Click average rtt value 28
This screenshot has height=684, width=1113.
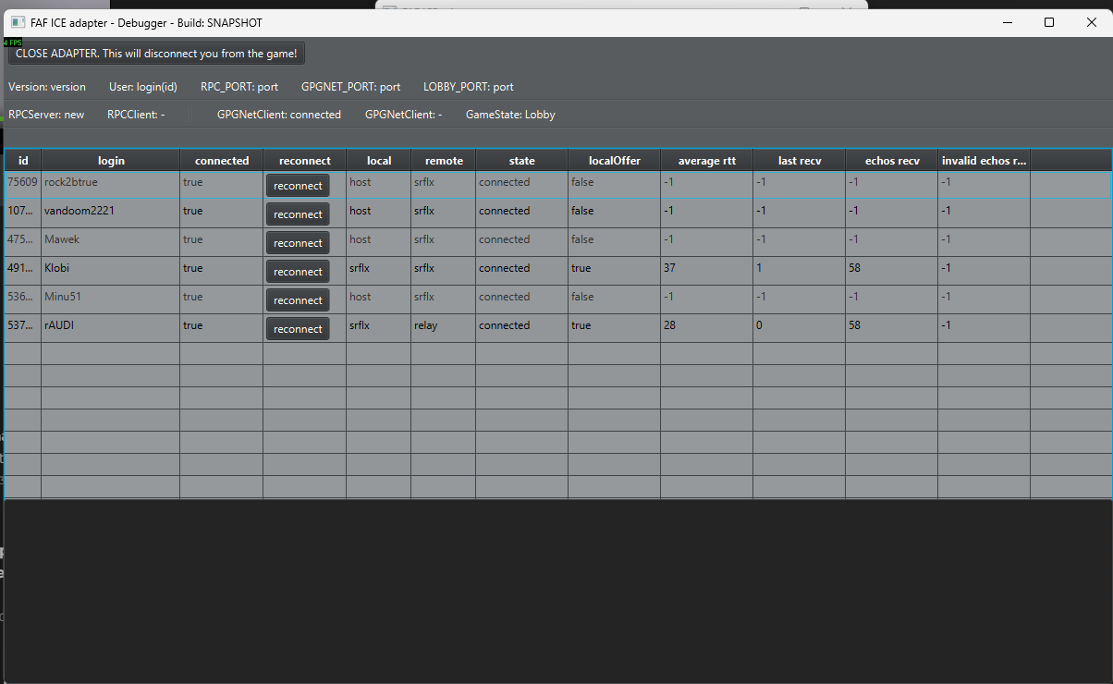point(707,328)
